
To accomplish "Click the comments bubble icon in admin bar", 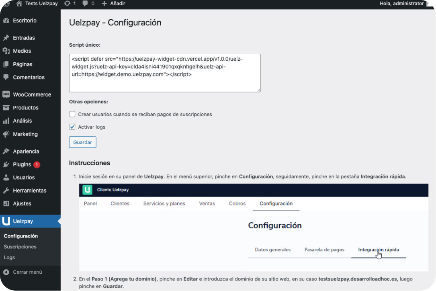I will 85,4.
